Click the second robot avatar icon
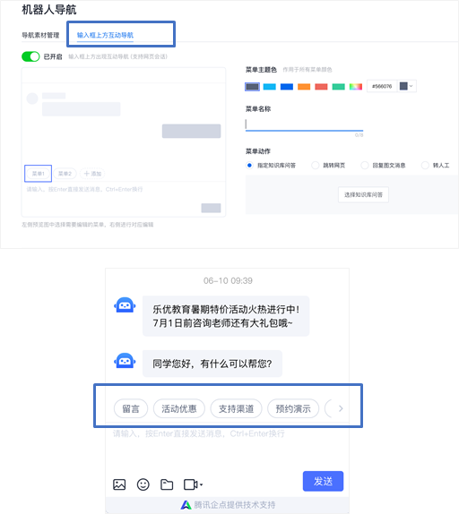The image size is (459, 514). pos(125,361)
